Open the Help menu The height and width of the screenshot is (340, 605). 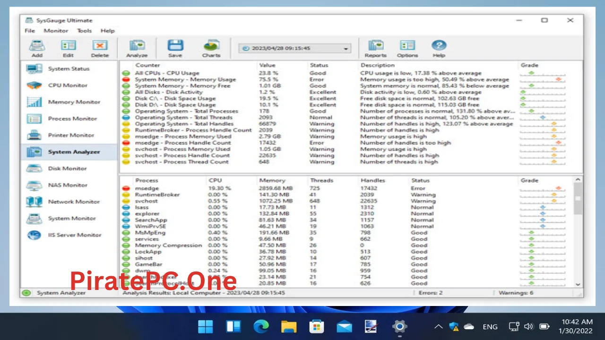tap(108, 31)
